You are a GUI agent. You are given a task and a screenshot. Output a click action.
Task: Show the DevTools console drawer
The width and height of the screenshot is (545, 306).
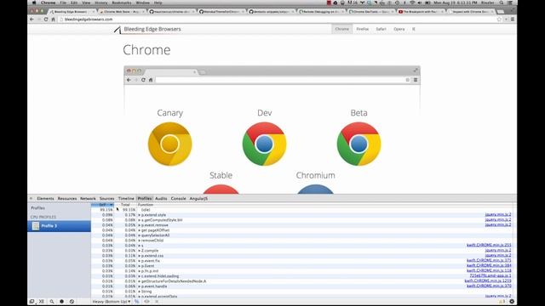tap(42, 302)
